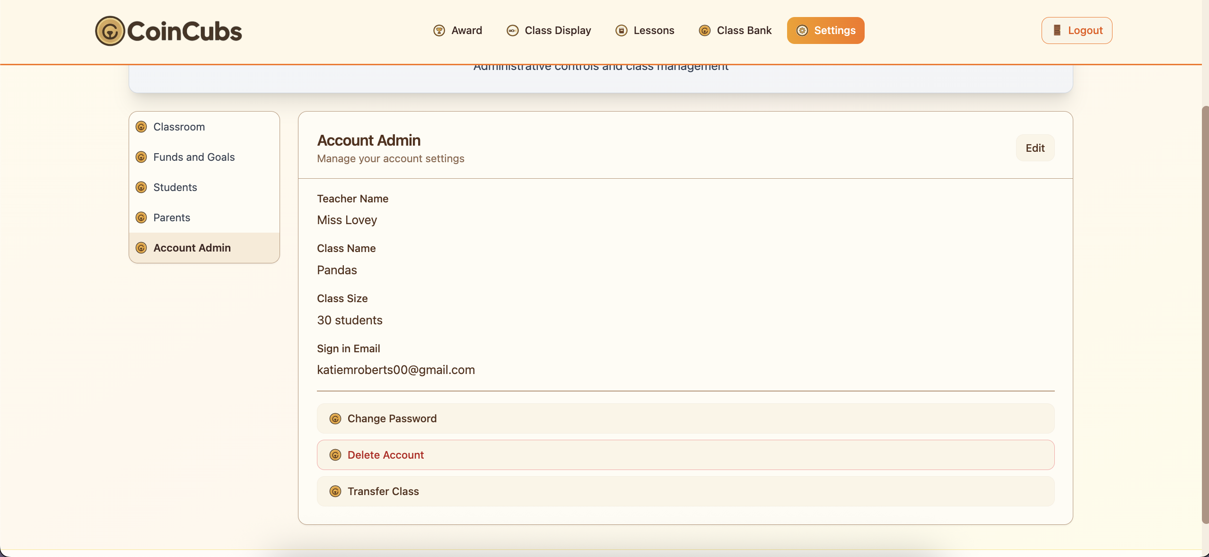Open the Lessons page
Screen dimensions: 1209x557
tap(654, 31)
